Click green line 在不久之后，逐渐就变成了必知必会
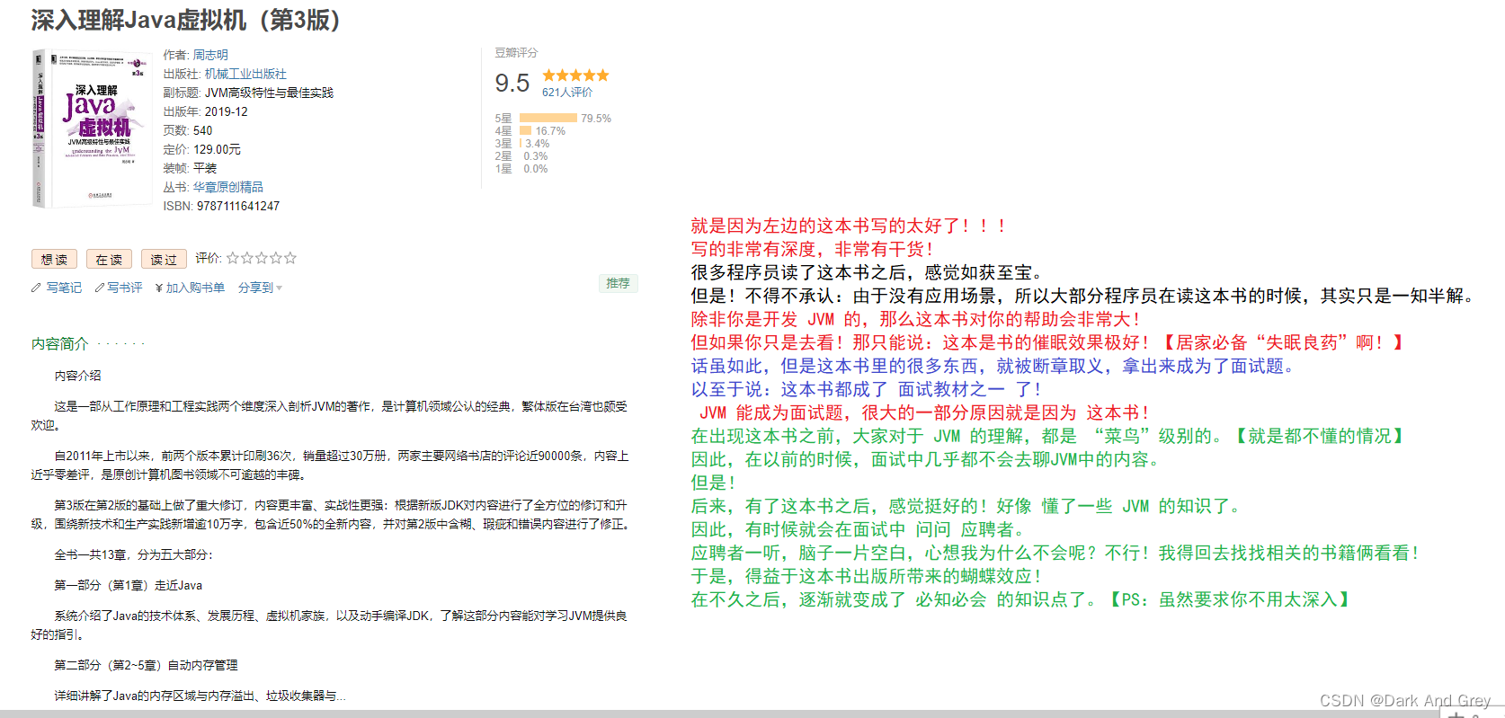Screen dimensions: 1505x718 (x=1020, y=599)
